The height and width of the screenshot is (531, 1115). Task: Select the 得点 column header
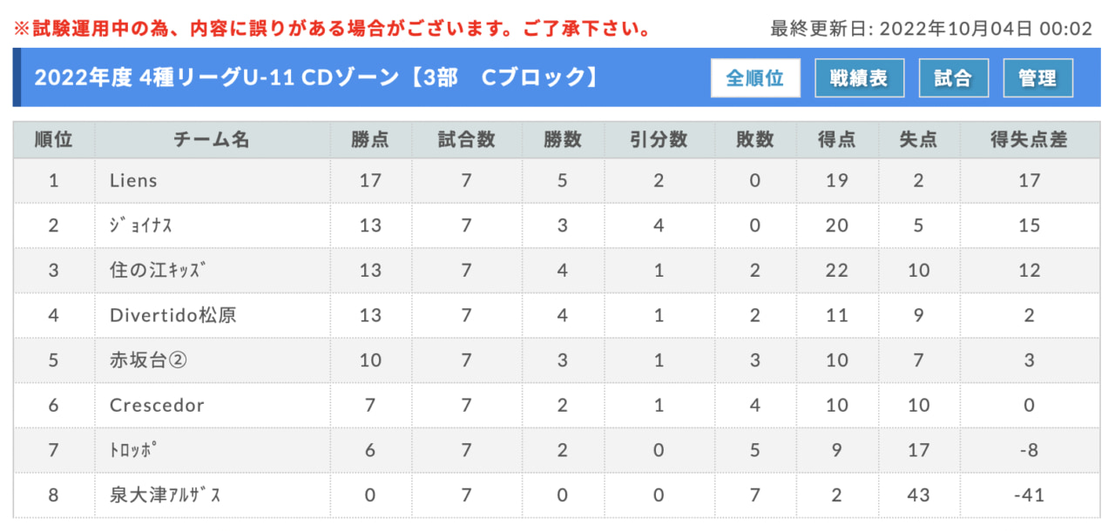[836, 139]
